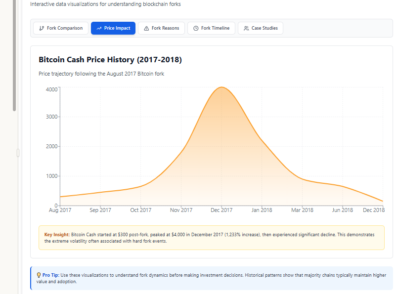Click the trending line icon on Price Impact
This screenshot has width=398, height=294.
click(99, 28)
